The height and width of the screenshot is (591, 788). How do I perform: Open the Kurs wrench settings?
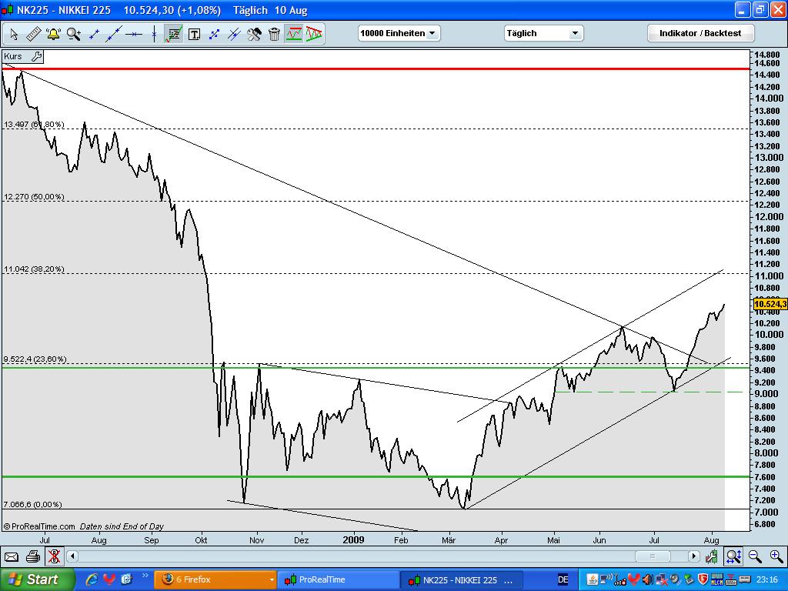point(37,56)
